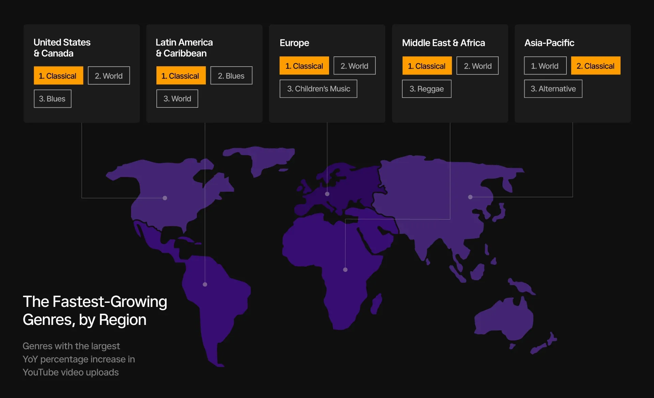The height and width of the screenshot is (398, 654).
Task: Click the Classical tag under Europe
Action: click(304, 66)
